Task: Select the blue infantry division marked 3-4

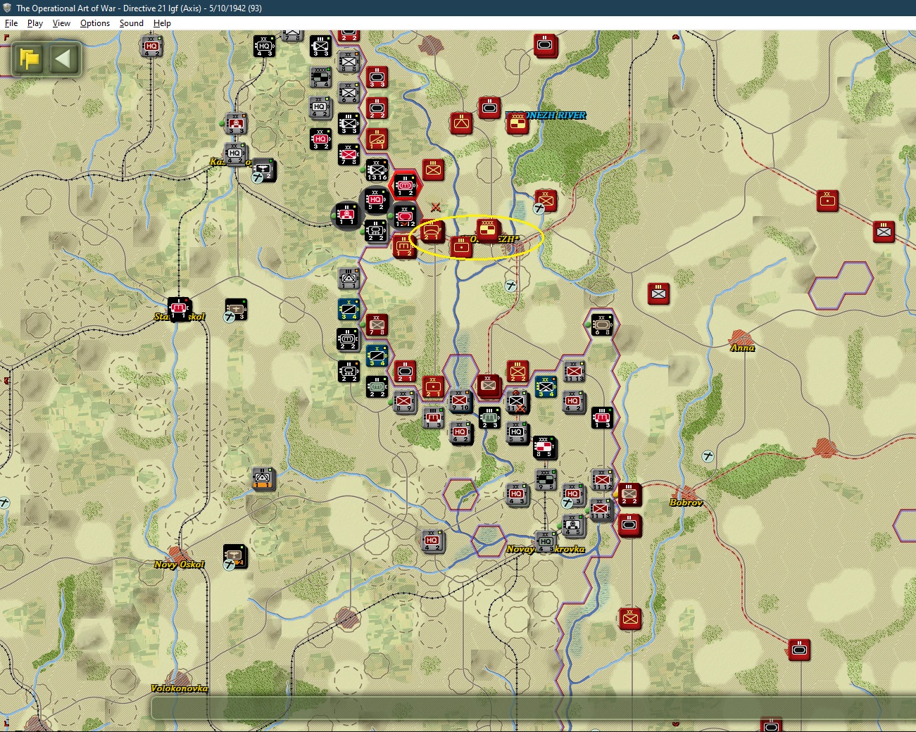Action: click(546, 386)
